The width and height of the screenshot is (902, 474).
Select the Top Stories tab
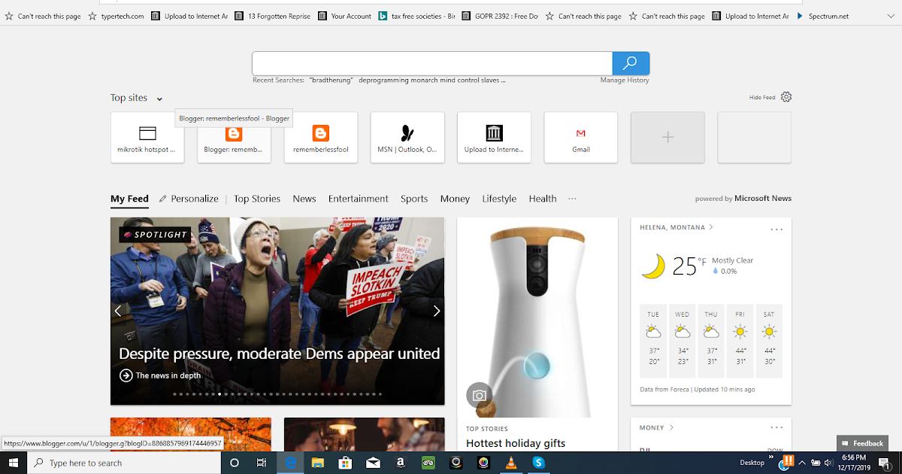tap(257, 199)
